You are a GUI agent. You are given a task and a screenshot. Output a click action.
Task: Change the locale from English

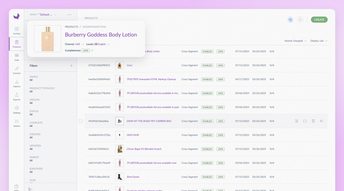[x=98, y=44]
